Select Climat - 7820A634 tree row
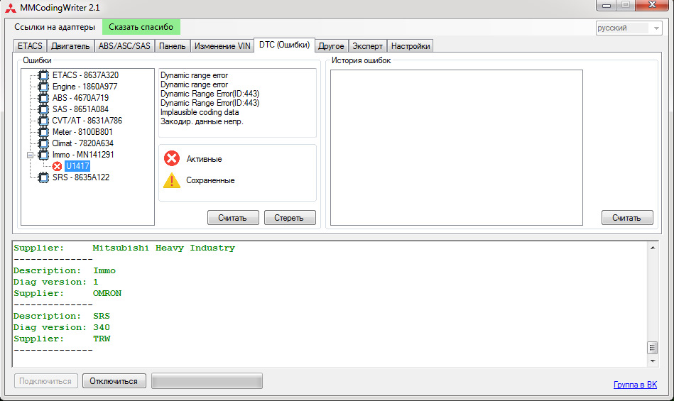 coord(82,143)
